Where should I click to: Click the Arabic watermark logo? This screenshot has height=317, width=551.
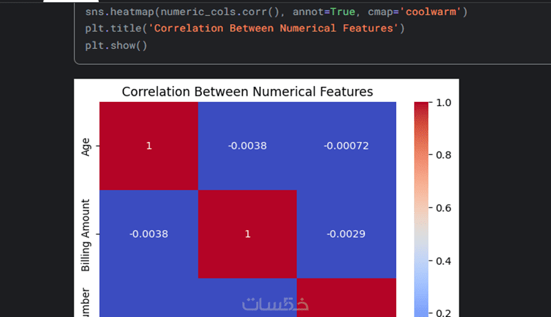(x=275, y=304)
